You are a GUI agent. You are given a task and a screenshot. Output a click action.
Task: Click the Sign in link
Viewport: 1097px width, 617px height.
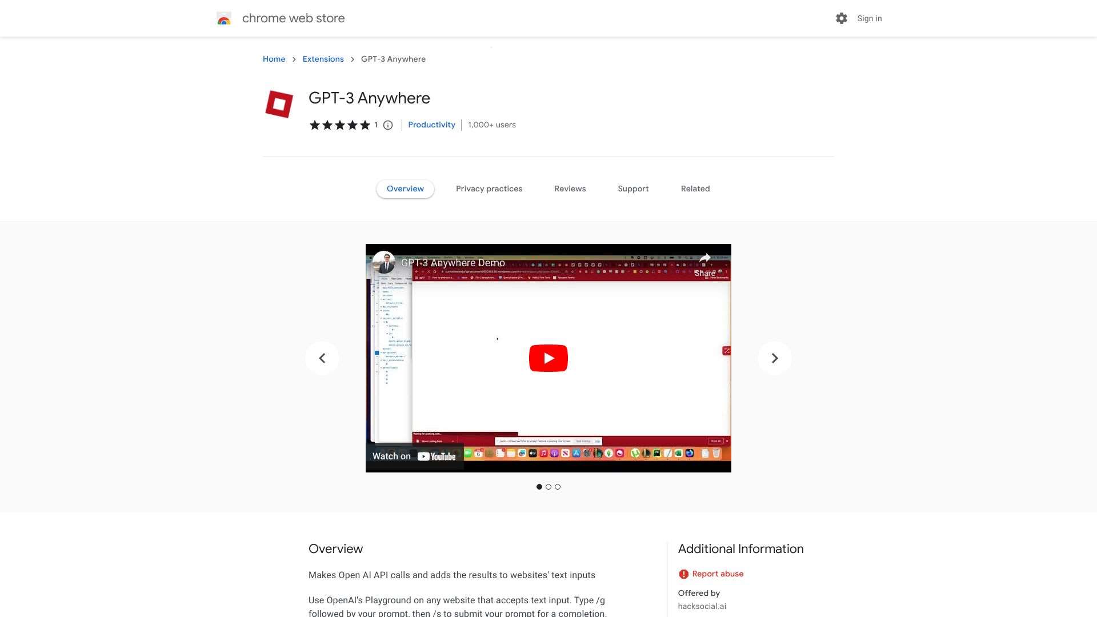coord(869,19)
